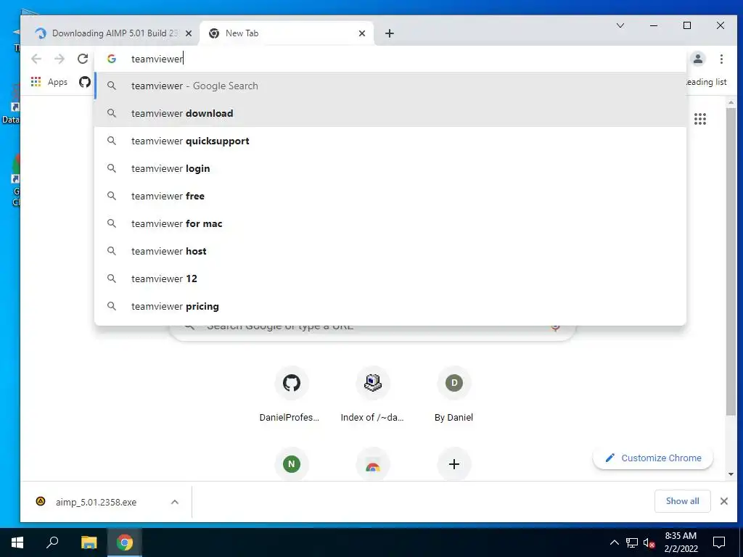The height and width of the screenshot is (557, 743).
Task: Close the New Tab tab
Action: pos(362,33)
